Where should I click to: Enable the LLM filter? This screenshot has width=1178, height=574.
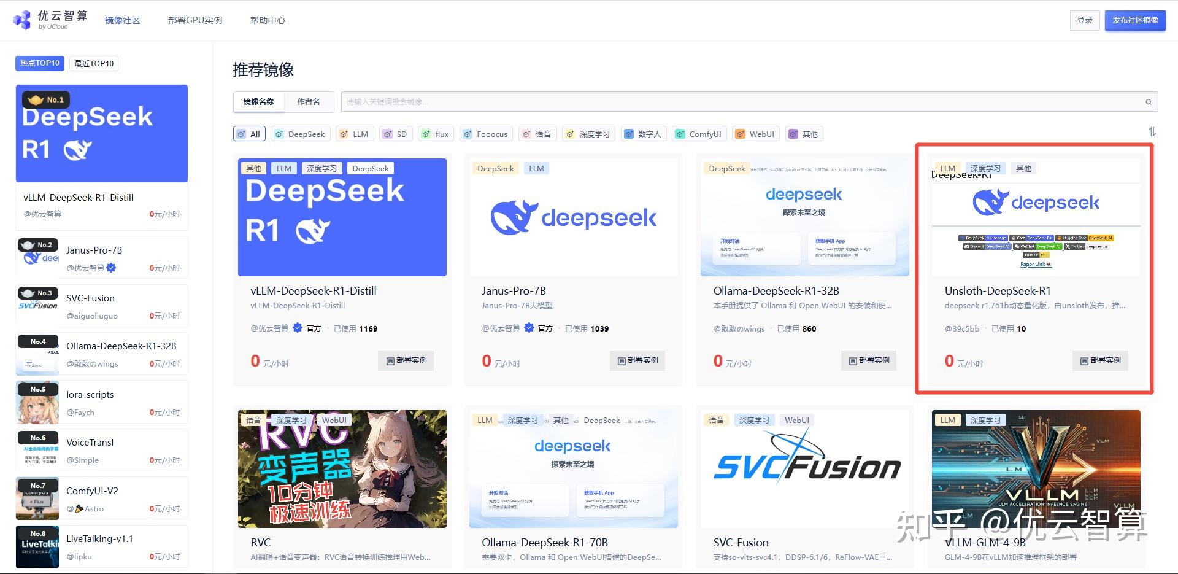click(x=355, y=133)
